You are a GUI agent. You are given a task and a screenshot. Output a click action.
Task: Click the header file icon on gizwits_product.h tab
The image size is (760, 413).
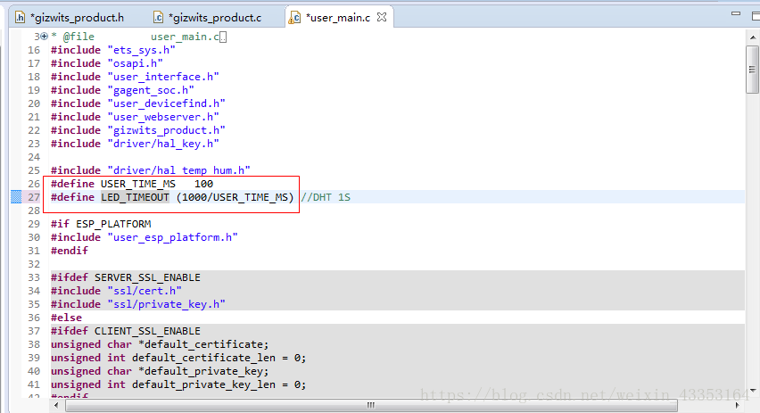(x=20, y=18)
